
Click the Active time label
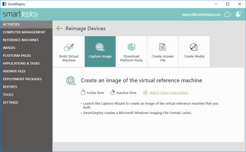pos(95,93)
